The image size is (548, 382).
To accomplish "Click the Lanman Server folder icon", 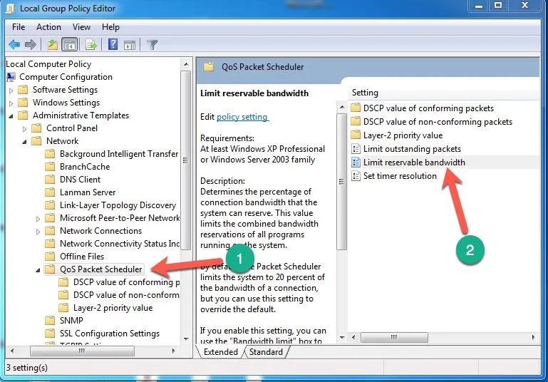I will (50, 192).
